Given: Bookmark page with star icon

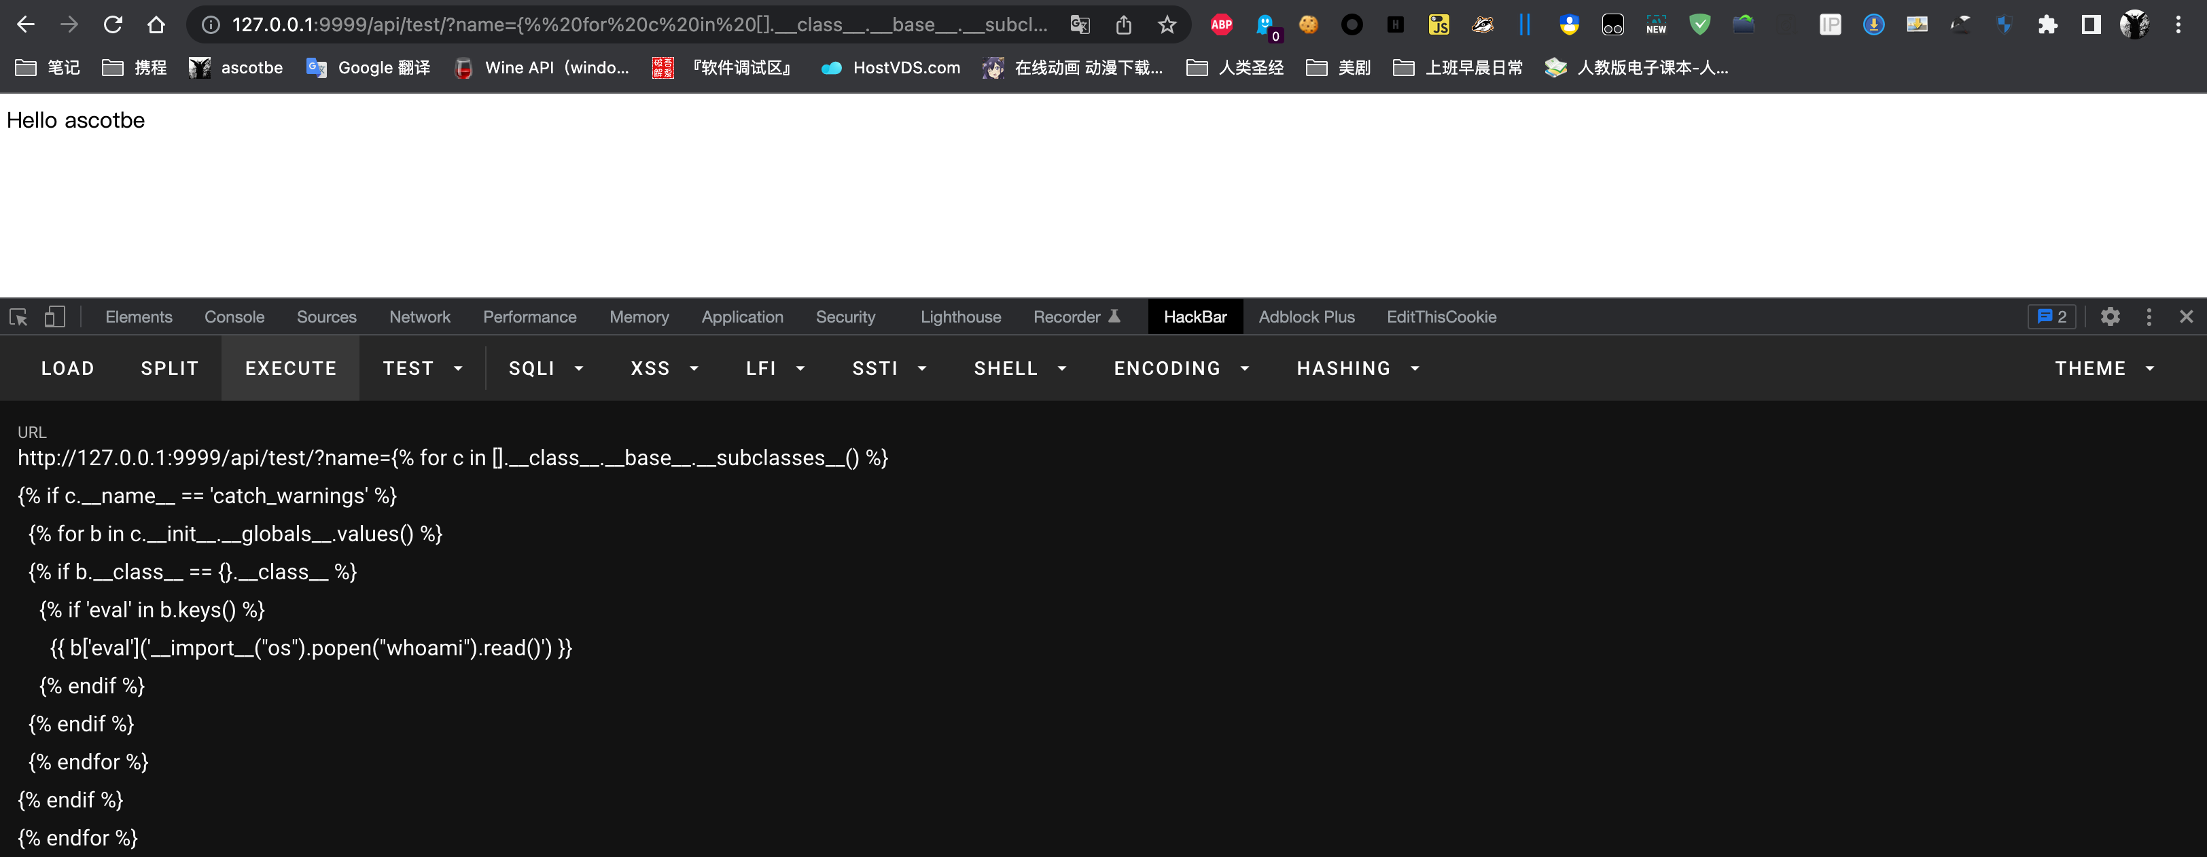Looking at the screenshot, I should pyautogui.click(x=1166, y=25).
